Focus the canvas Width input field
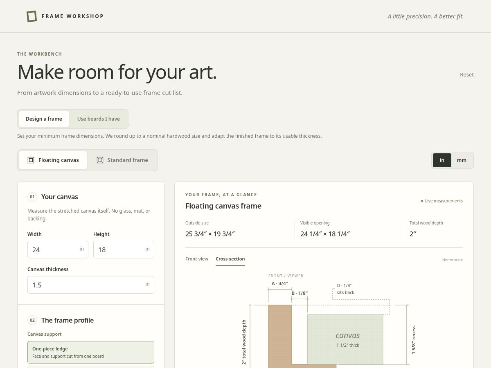 (x=58, y=249)
